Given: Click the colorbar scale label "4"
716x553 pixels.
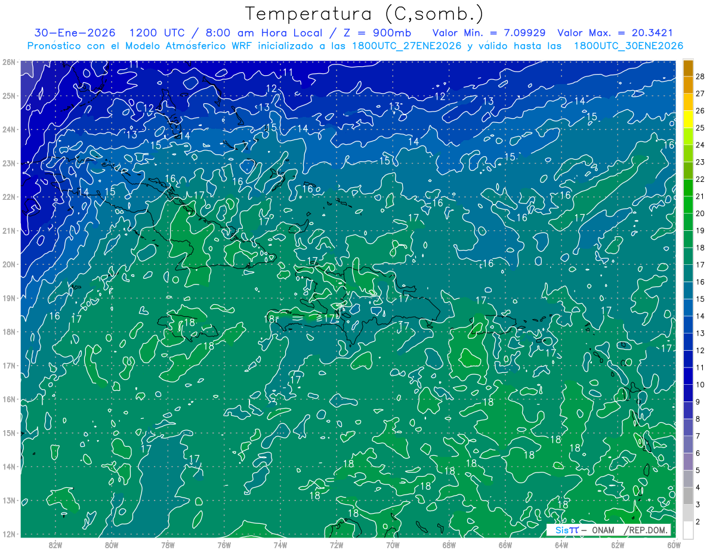Looking at the screenshot, I should coord(698,487).
